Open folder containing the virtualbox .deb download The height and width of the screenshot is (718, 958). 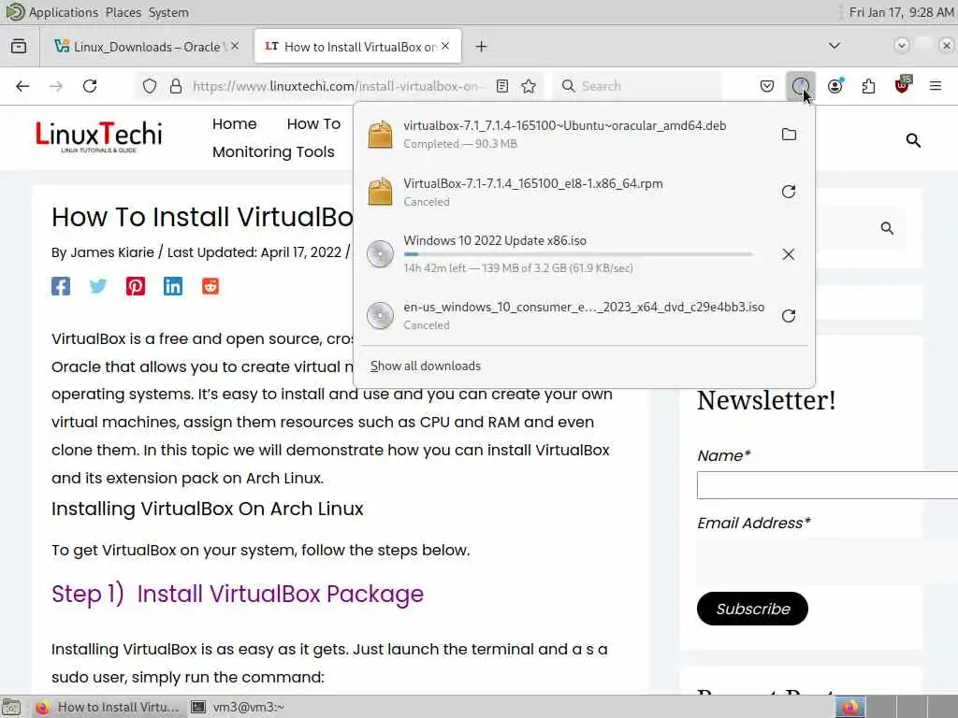[x=789, y=135]
